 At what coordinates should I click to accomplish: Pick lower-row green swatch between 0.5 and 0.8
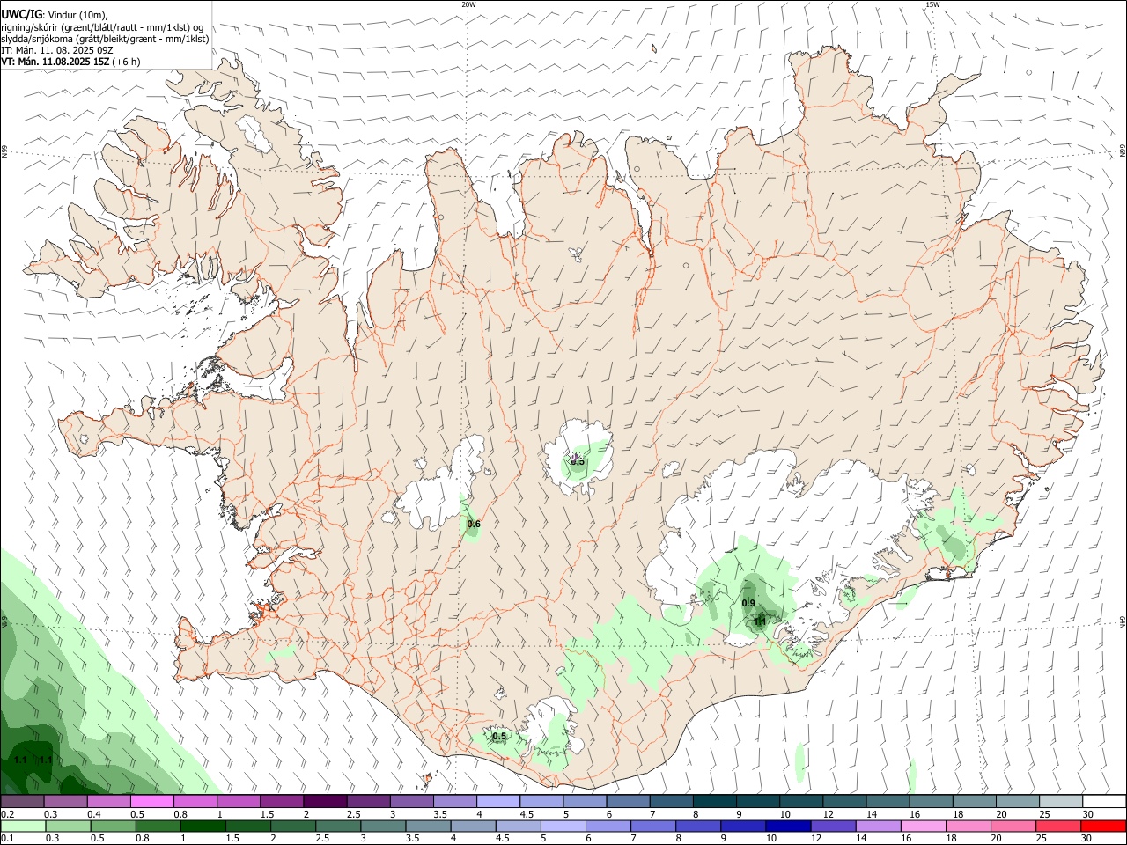click(113, 826)
